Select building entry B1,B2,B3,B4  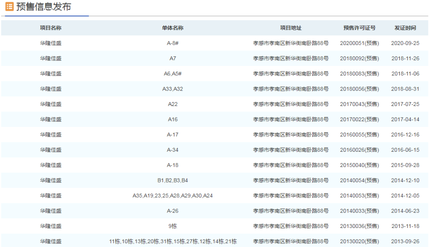pyautogui.click(x=172, y=180)
